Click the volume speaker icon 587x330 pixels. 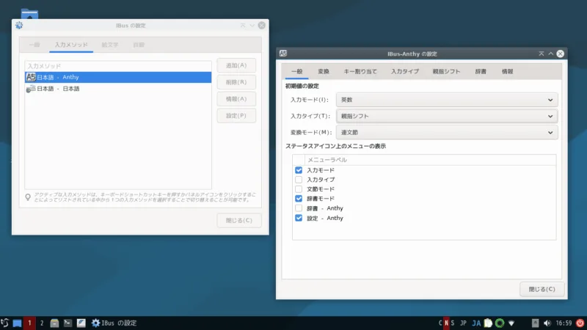tap(547, 323)
